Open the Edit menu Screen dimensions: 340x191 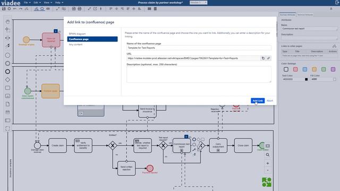click(37, 3)
